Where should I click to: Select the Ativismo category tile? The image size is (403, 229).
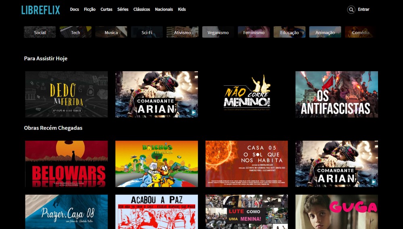click(183, 32)
